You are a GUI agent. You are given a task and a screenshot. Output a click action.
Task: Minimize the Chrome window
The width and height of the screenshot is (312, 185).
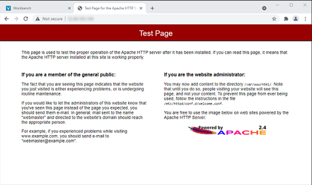[278, 5]
